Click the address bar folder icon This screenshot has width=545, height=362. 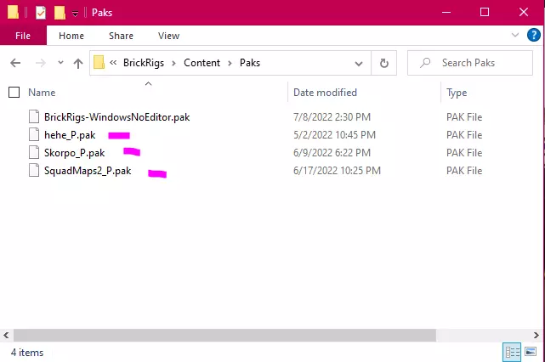click(99, 63)
